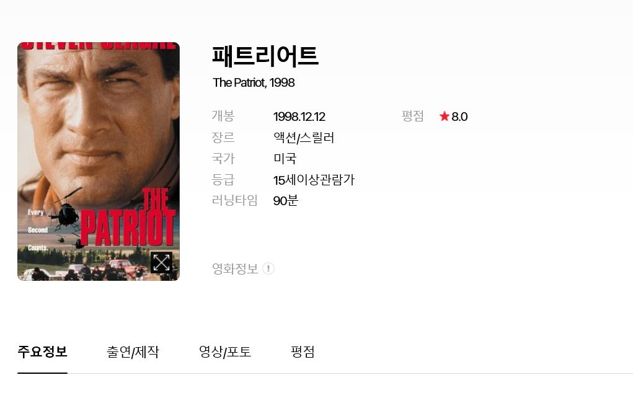Viewport: 633px width, 393px height.
Task: Click the 8.0 rating score
Action: (459, 117)
